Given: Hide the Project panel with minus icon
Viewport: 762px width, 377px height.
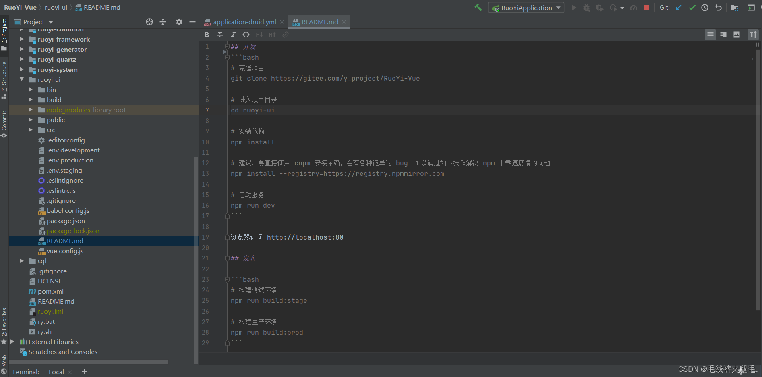Looking at the screenshot, I should tap(193, 22).
